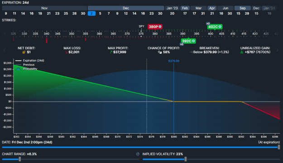Choose the highlighted Dec 2 expiration date
The height and width of the screenshot is (163, 283).
point(91,14)
